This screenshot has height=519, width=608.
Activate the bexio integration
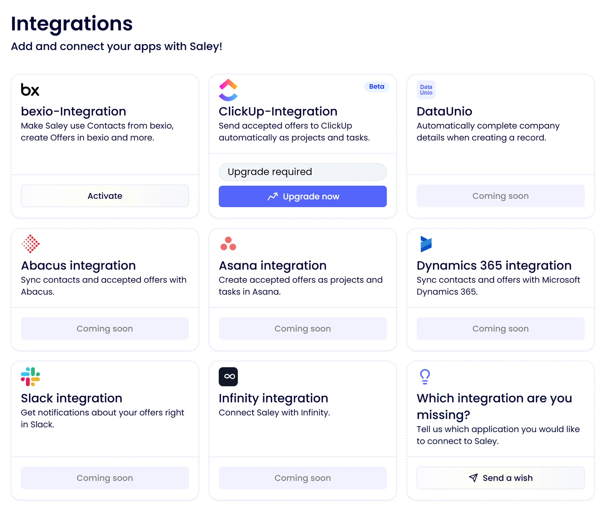click(105, 196)
